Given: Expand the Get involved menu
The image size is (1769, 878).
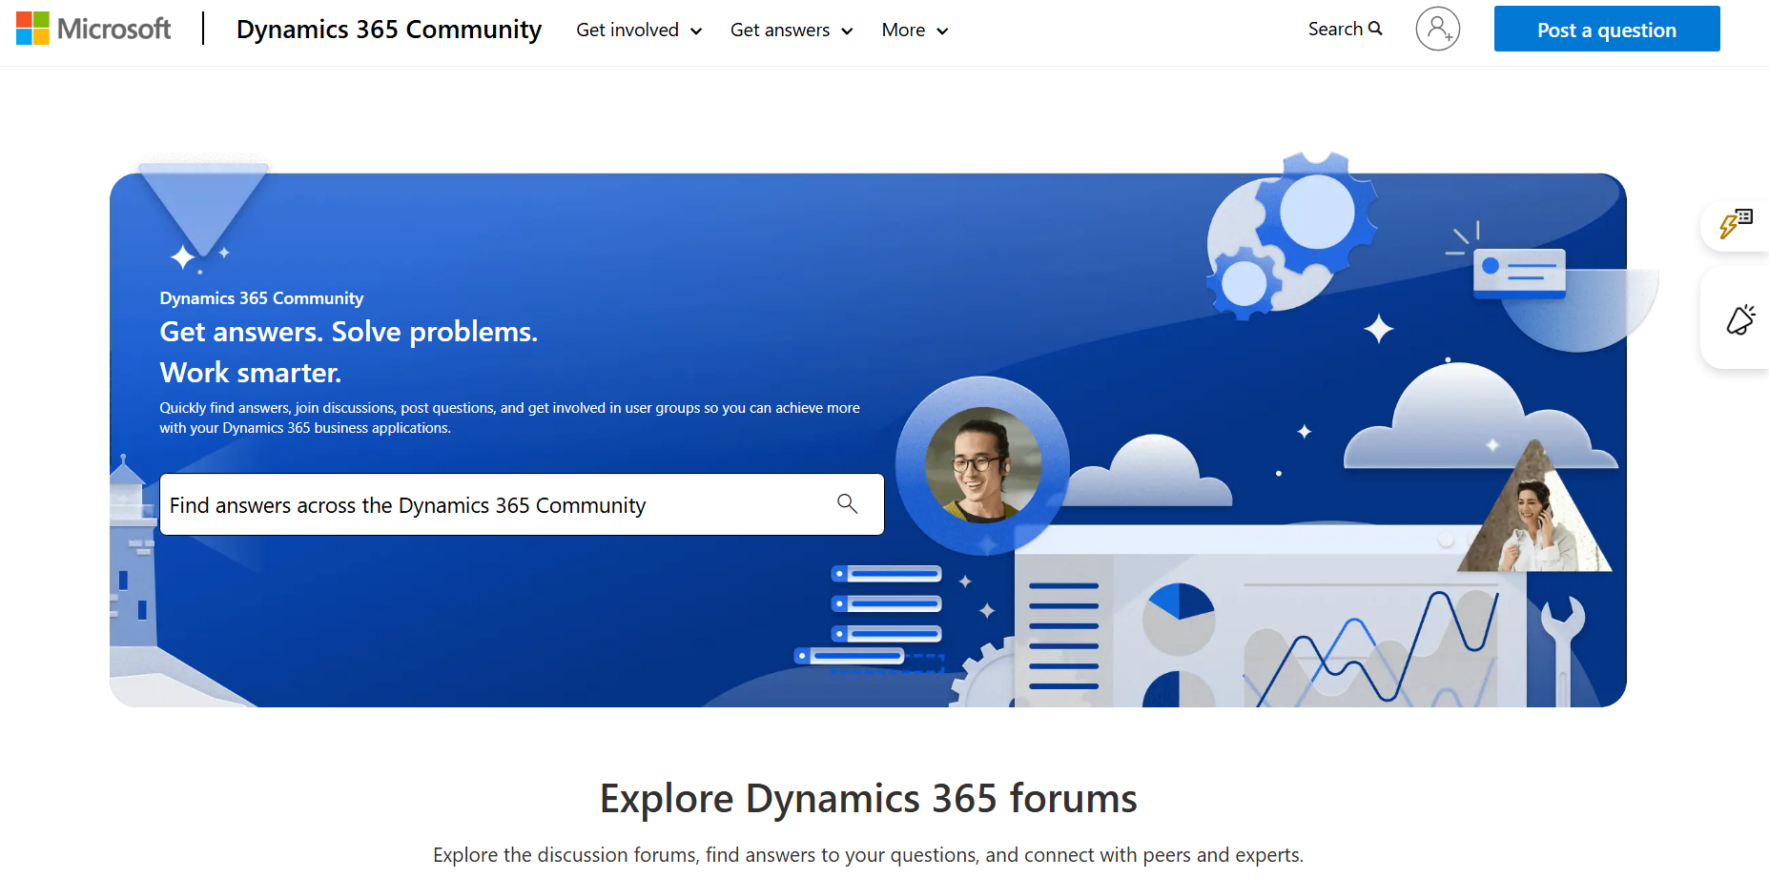Looking at the screenshot, I should [639, 31].
